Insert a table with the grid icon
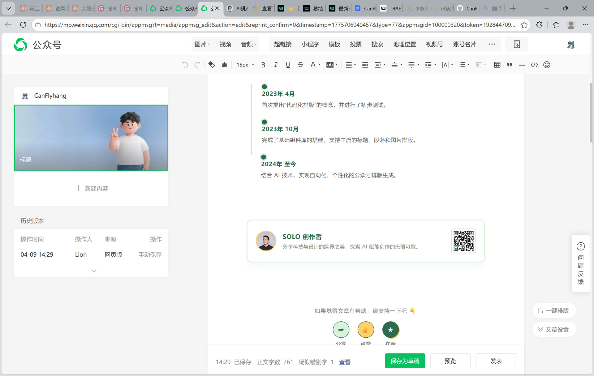The image size is (594, 376). (497, 65)
